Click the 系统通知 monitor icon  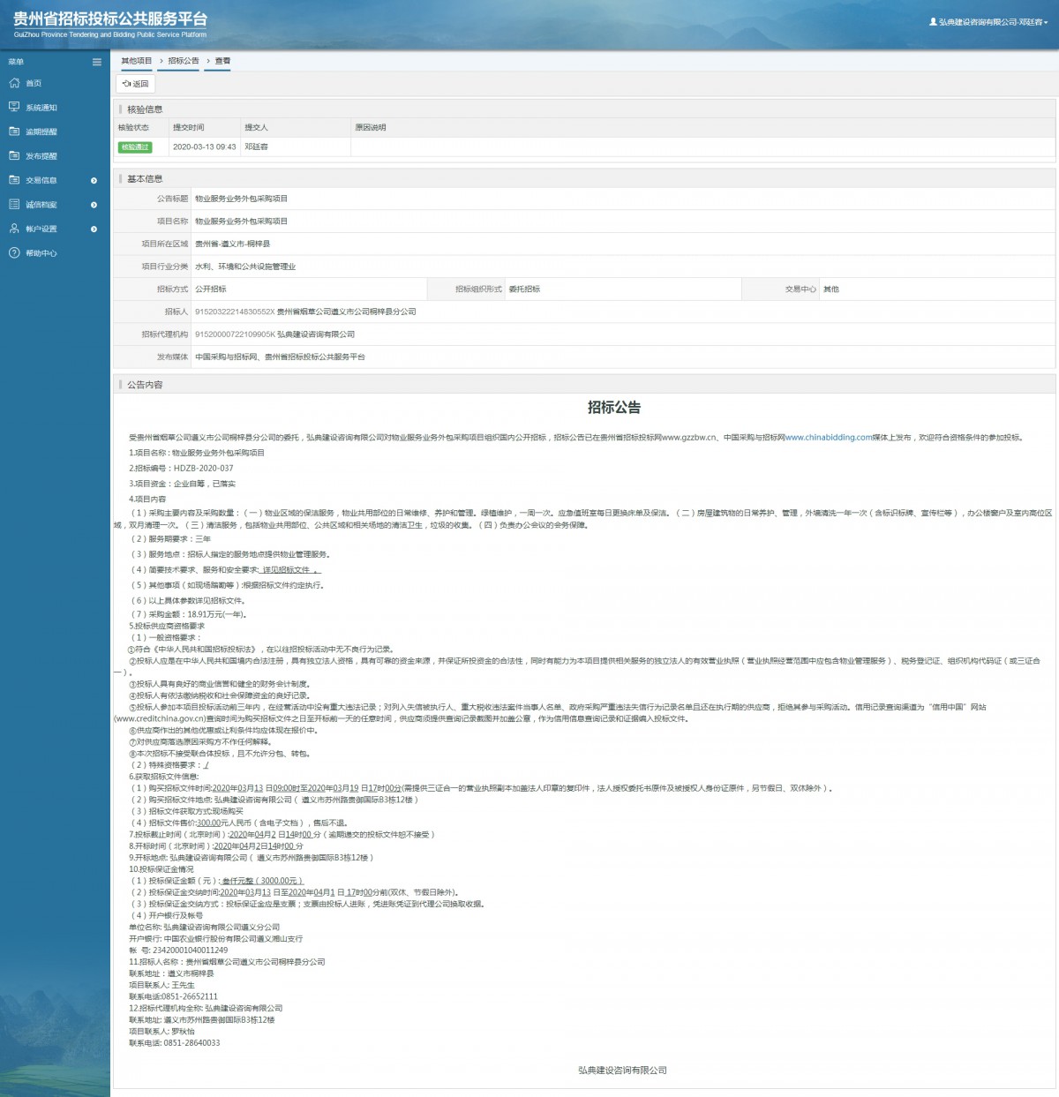[x=14, y=107]
